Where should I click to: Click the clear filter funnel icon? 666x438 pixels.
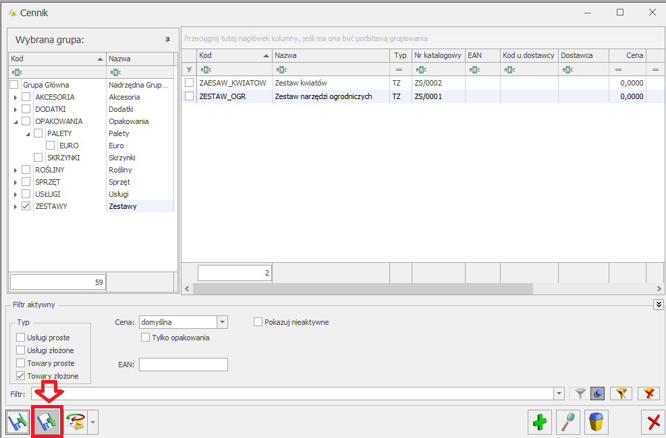point(648,394)
